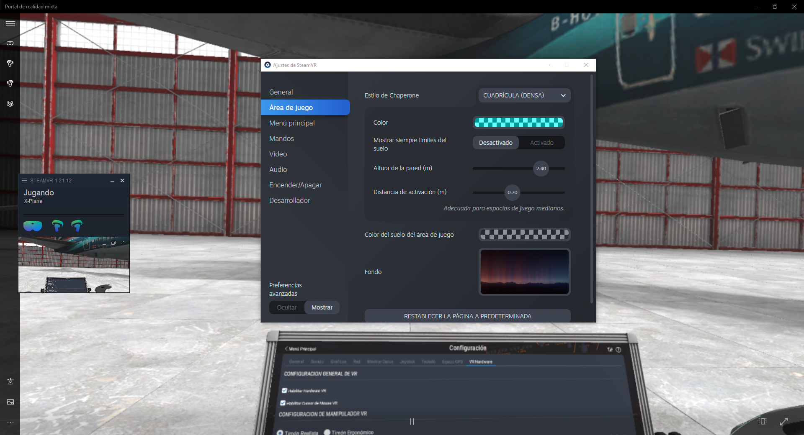Select Timón Realista radio button
Screen dimensions: 804x435
(280, 432)
